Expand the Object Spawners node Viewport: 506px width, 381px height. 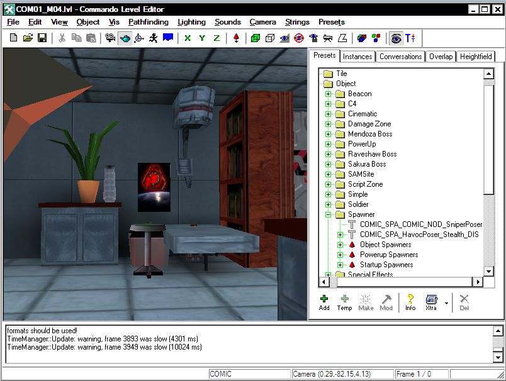pos(340,245)
